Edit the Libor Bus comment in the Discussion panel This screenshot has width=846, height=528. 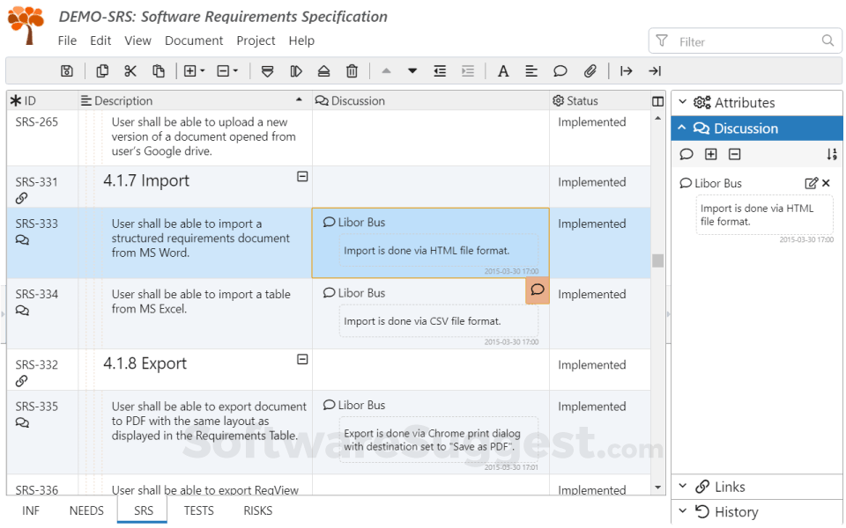[811, 183]
